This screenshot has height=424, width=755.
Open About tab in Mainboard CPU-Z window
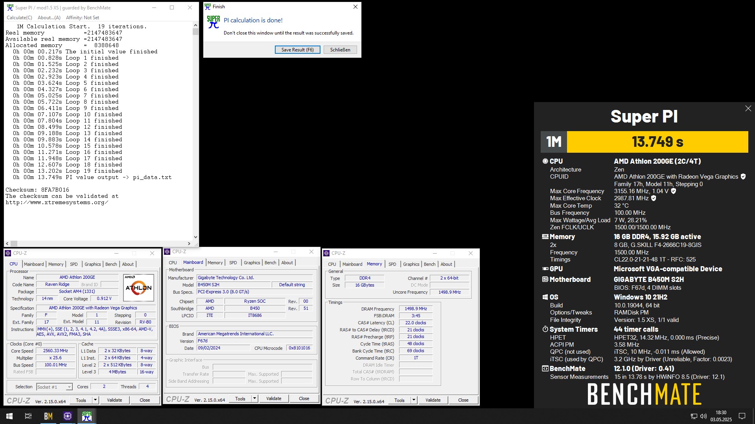click(287, 263)
